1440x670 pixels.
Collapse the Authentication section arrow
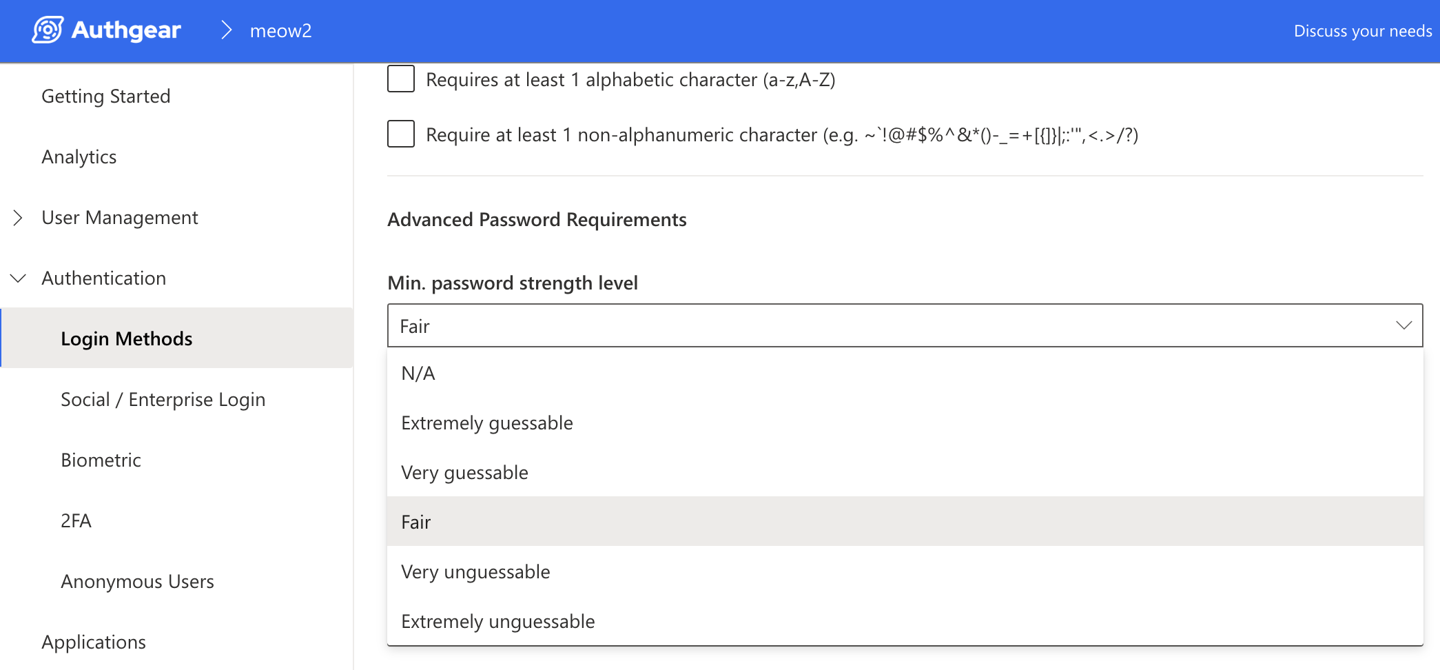tap(18, 278)
